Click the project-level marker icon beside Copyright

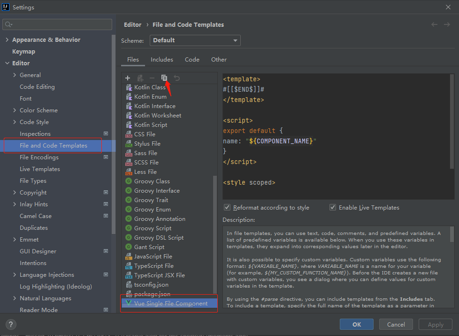pos(106,192)
